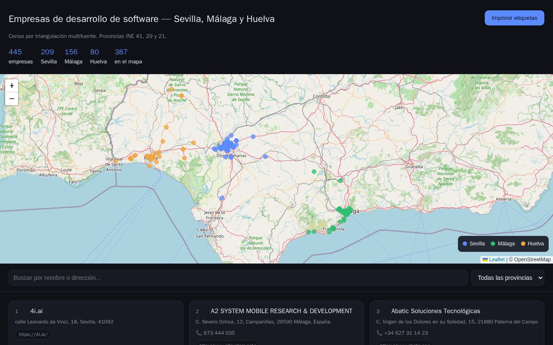Click the orange Huelva legend dot
This screenshot has width=553, height=345.
pos(523,244)
